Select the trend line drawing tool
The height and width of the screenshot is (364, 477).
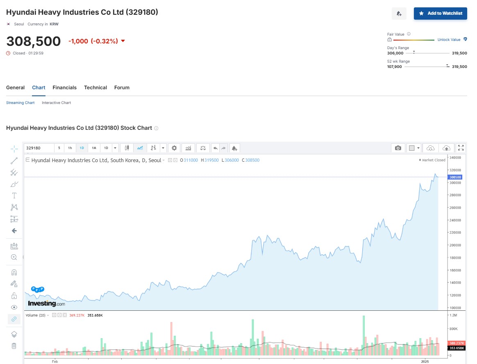click(14, 161)
